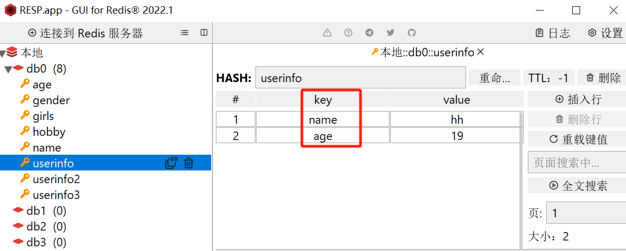Open the list view icon in sidebar header

pos(184,33)
